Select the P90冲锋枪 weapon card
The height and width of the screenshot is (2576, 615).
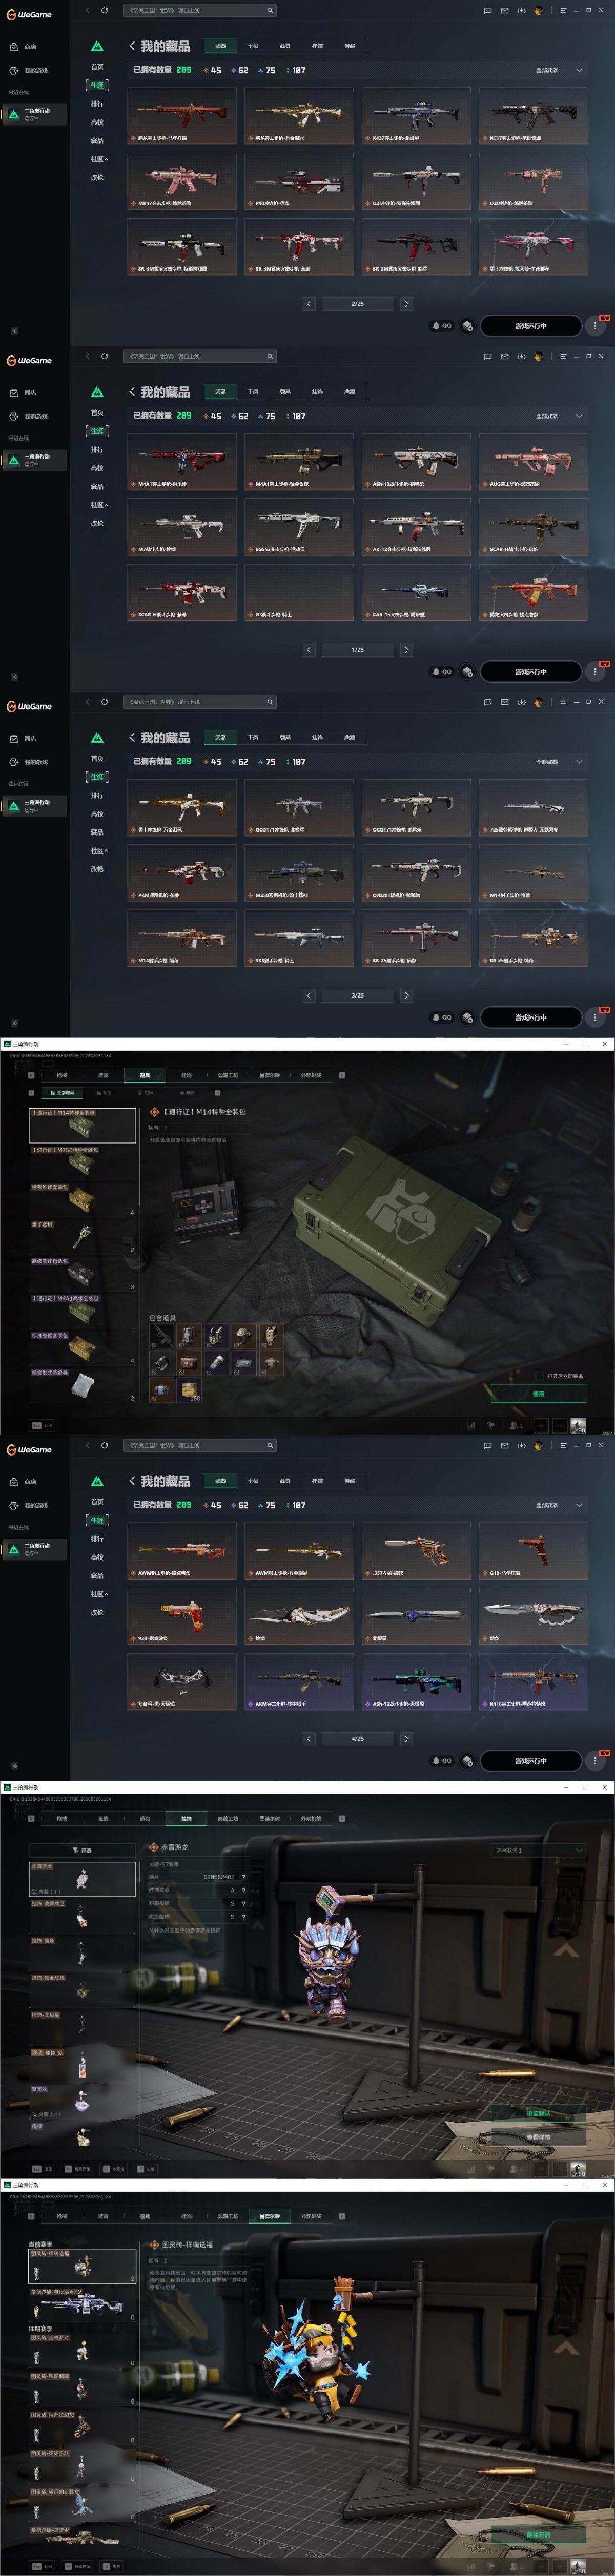pyautogui.click(x=298, y=181)
